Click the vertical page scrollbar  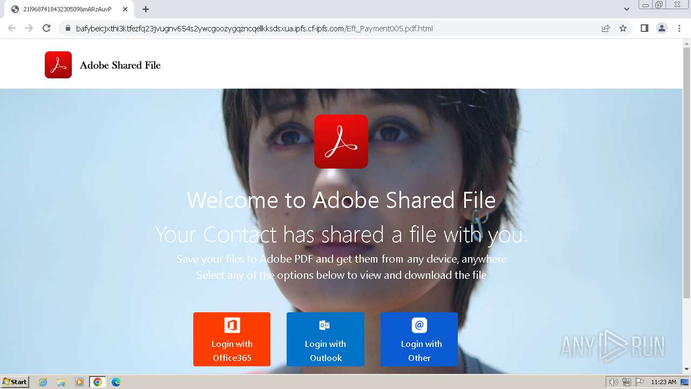687,173
